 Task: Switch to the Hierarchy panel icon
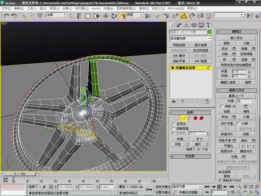click(186, 25)
